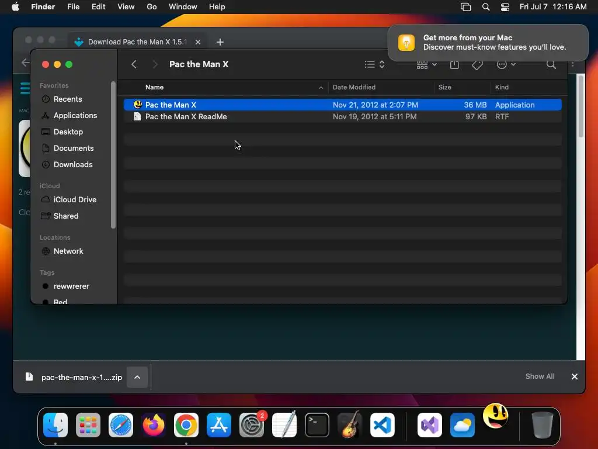The image size is (598, 449).
Task: Open Visual Studio purple icon in Dock
Action: coord(430,425)
